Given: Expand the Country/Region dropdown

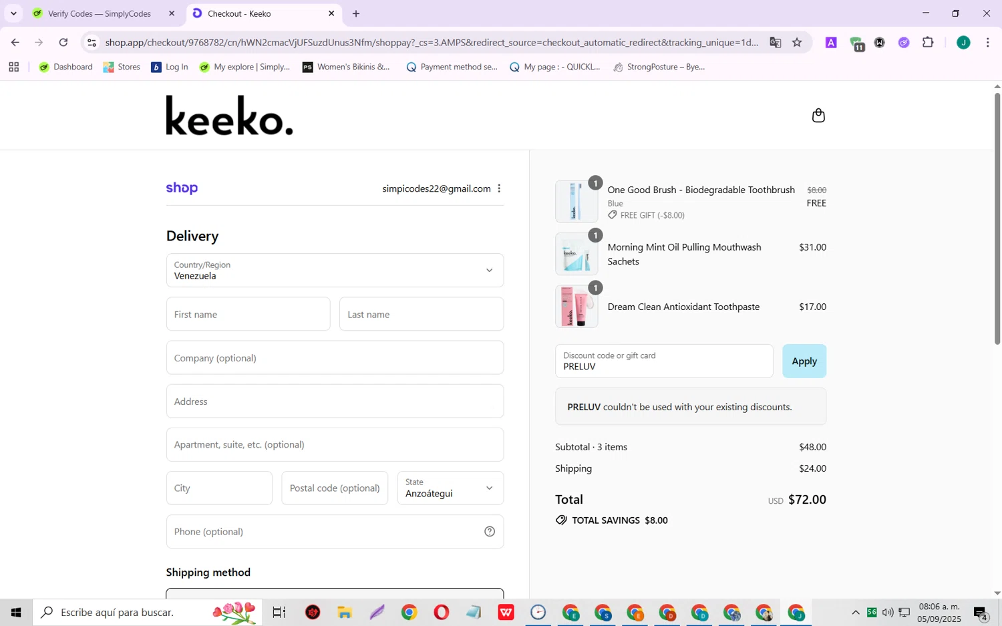Looking at the screenshot, I should point(335,270).
